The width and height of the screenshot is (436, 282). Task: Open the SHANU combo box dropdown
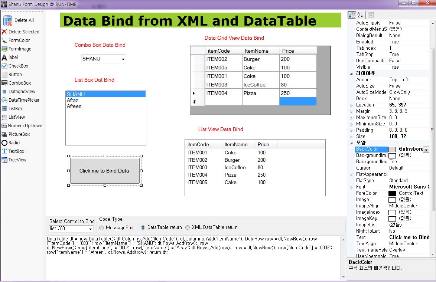pos(123,59)
